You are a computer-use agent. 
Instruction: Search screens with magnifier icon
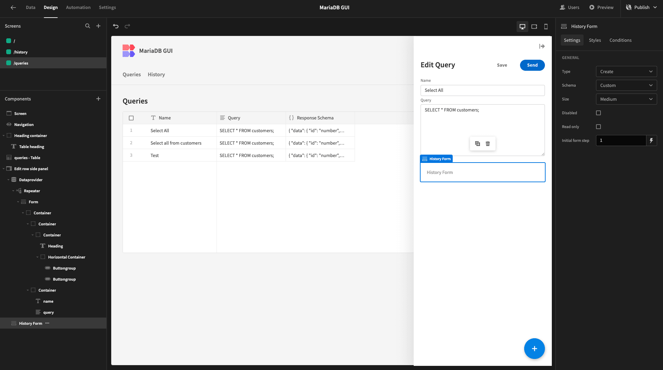pos(88,26)
